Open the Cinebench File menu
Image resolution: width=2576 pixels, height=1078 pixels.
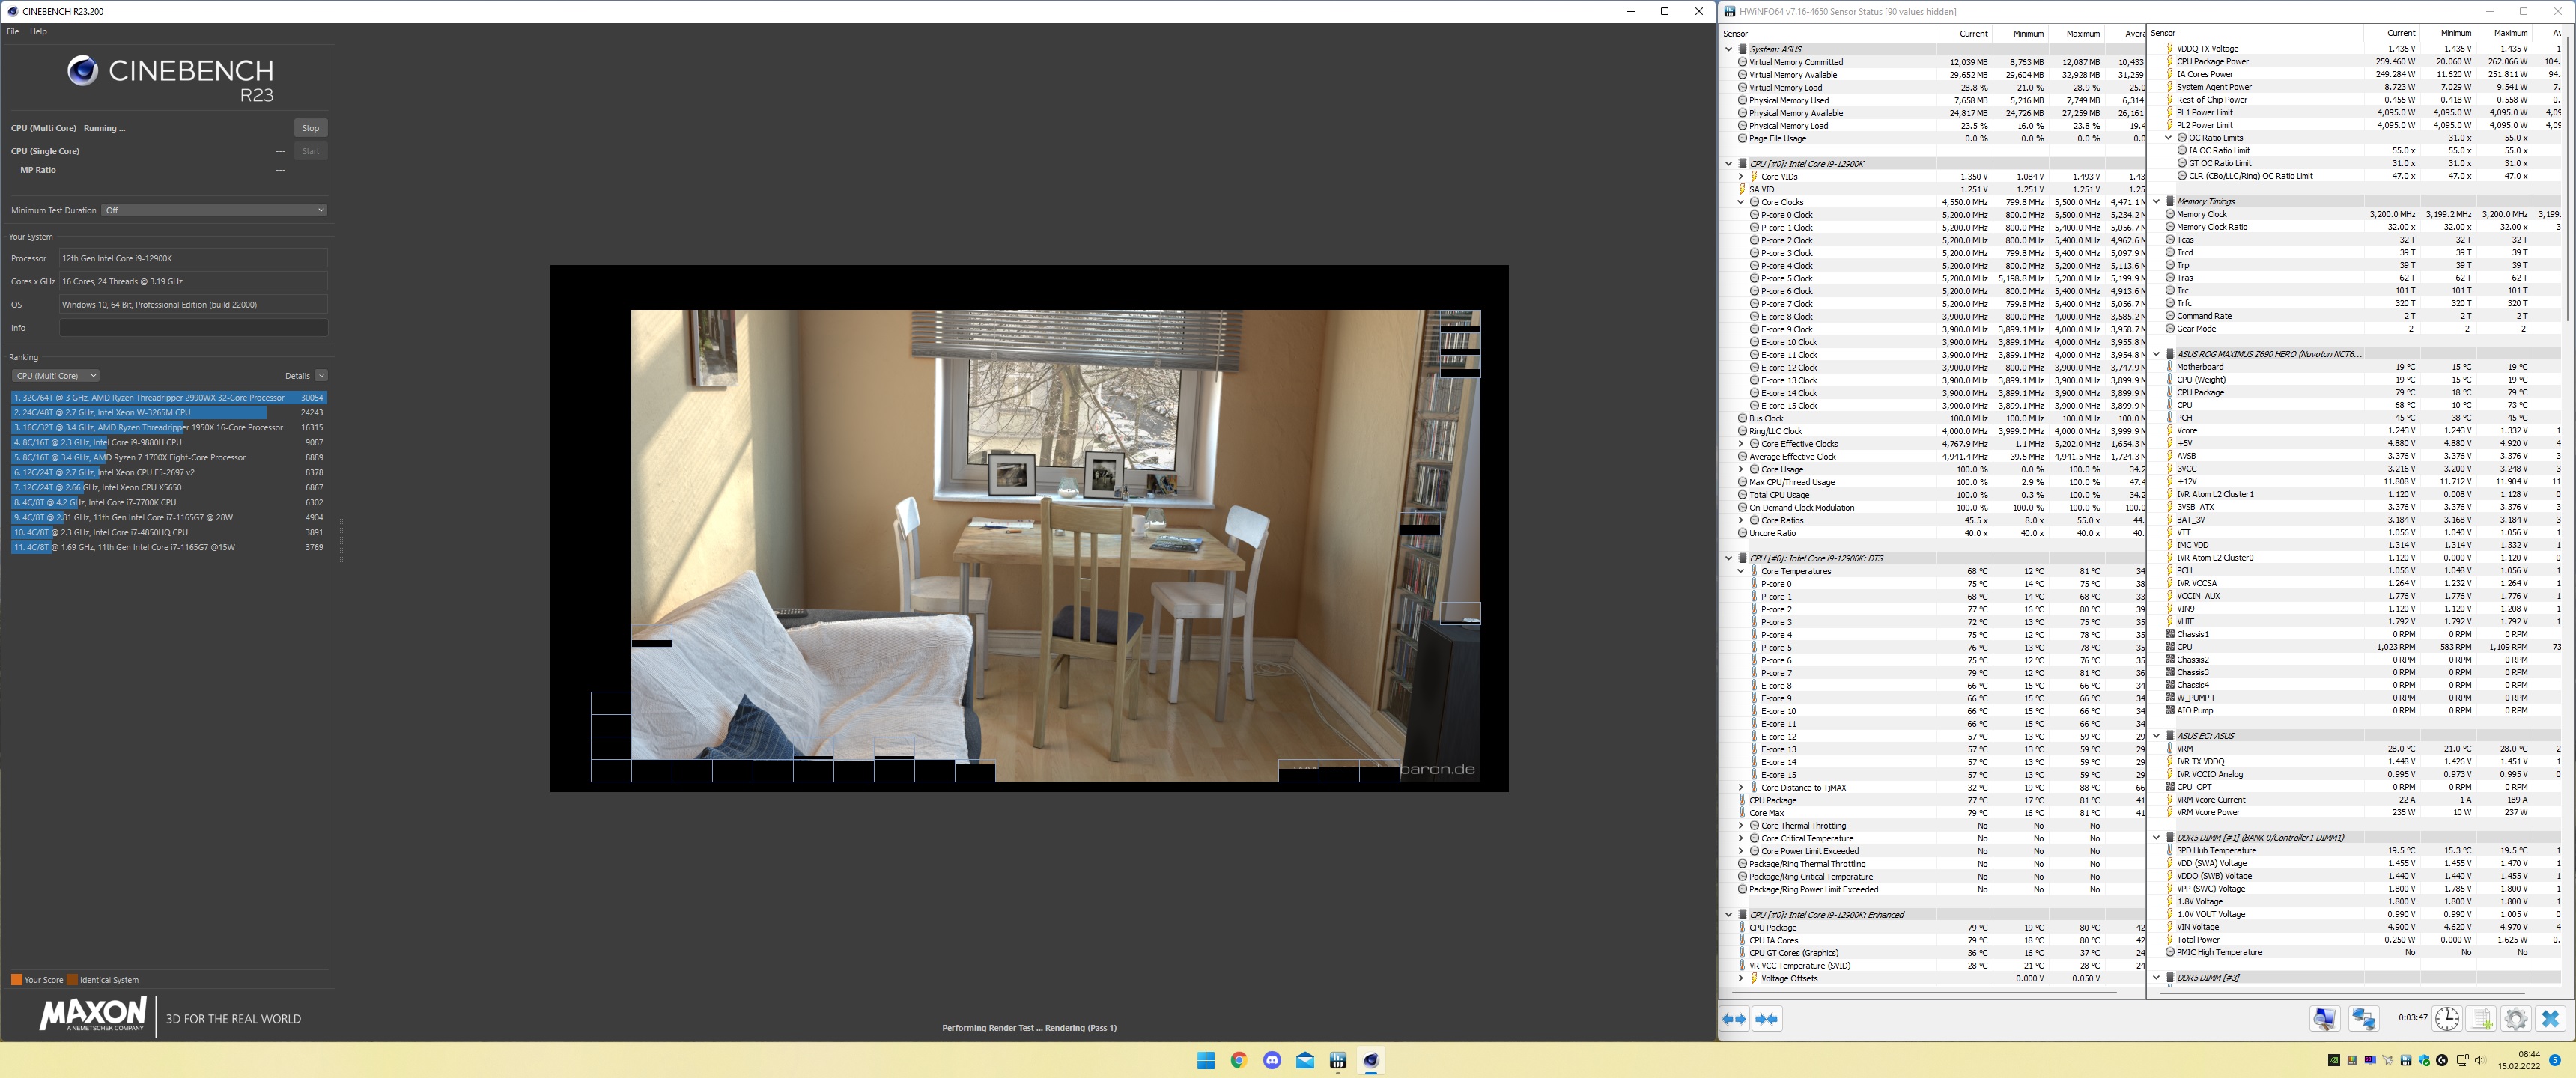point(13,32)
